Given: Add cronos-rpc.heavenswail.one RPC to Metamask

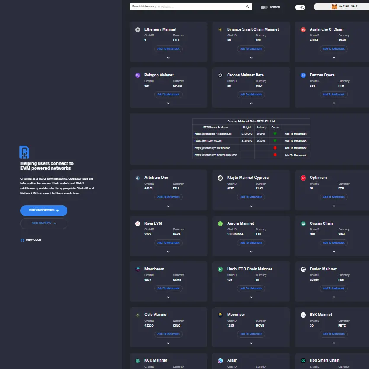Looking at the screenshot, I should (295, 155).
